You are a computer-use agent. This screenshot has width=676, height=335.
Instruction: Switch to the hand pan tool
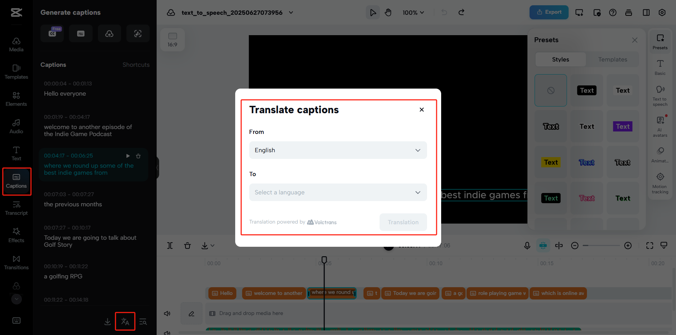click(388, 13)
